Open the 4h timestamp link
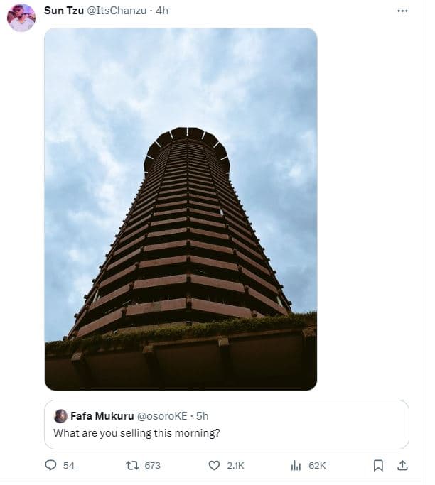 click(x=162, y=11)
